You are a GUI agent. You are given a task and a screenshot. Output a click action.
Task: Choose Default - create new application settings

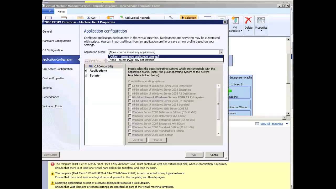point(166,57)
